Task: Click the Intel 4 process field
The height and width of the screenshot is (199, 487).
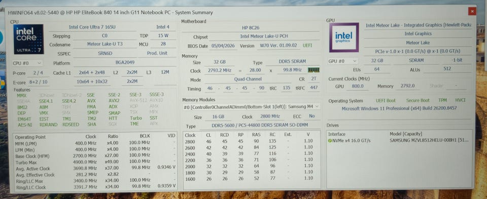Action: tap(163, 27)
